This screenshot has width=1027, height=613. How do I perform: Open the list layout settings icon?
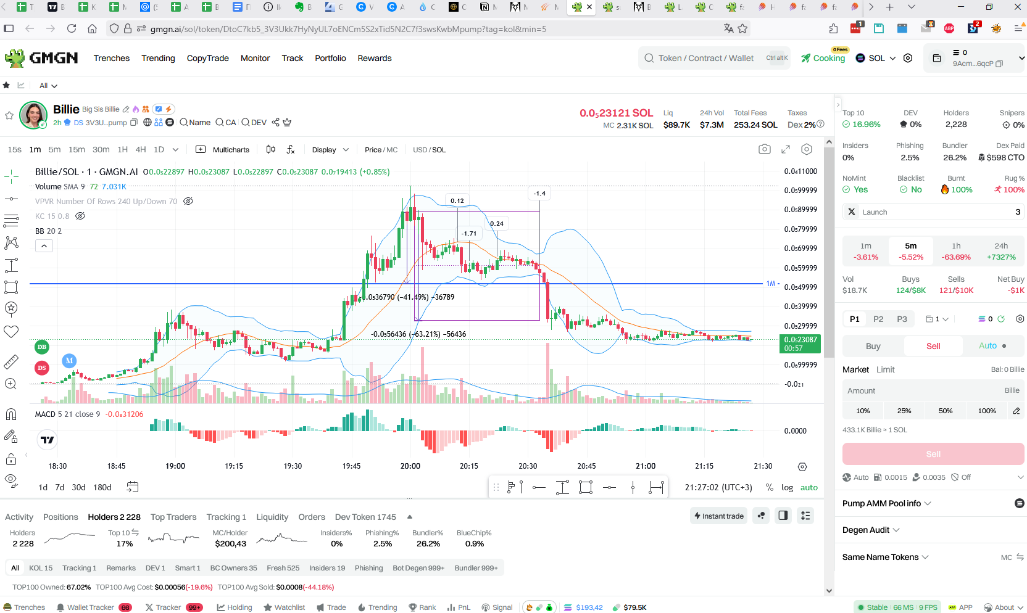click(805, 516)
